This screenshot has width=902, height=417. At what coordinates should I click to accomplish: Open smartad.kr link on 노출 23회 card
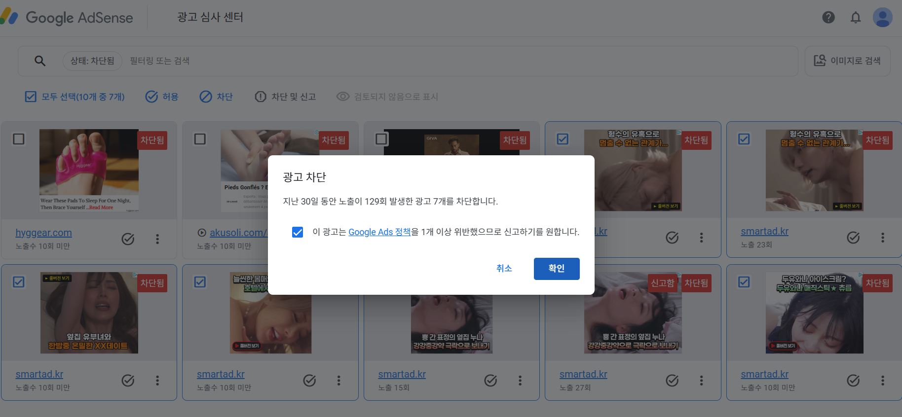click(764, 231)
